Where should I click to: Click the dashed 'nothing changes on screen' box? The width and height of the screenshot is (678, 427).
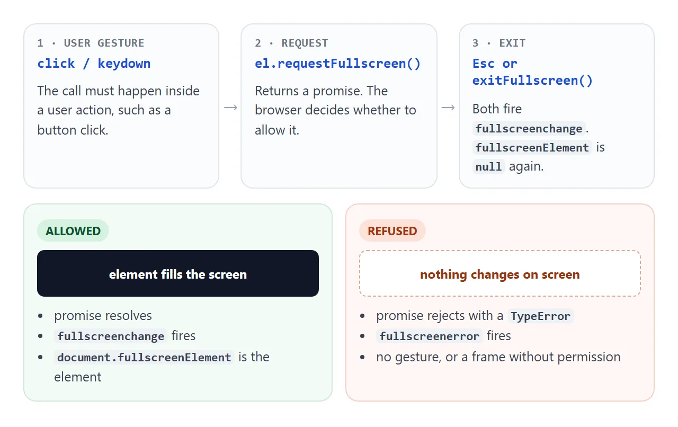point(500,273)
